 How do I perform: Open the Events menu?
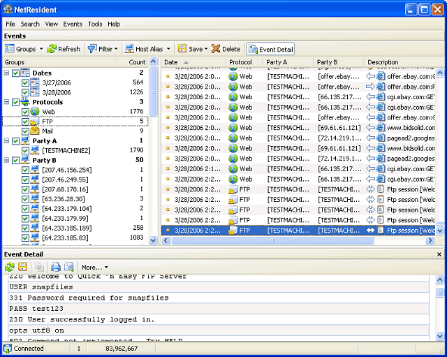[73, 24]
